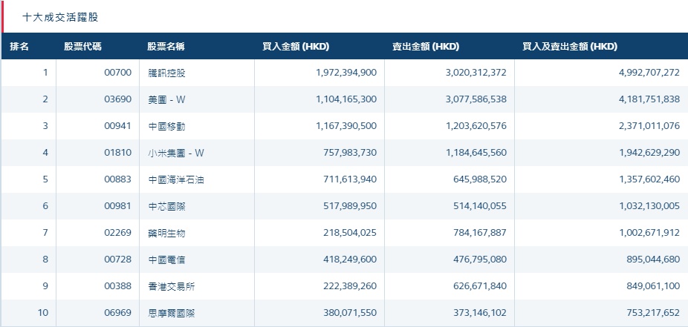Click buy amount 1,972,394,900
Screen dimensions: 688x327
pos(346,73)
